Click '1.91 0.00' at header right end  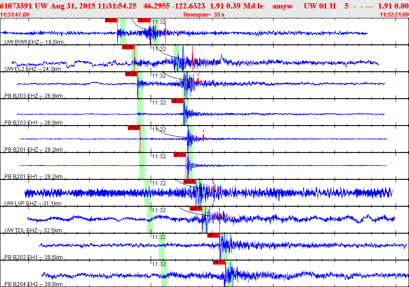[x=393, y=6]
